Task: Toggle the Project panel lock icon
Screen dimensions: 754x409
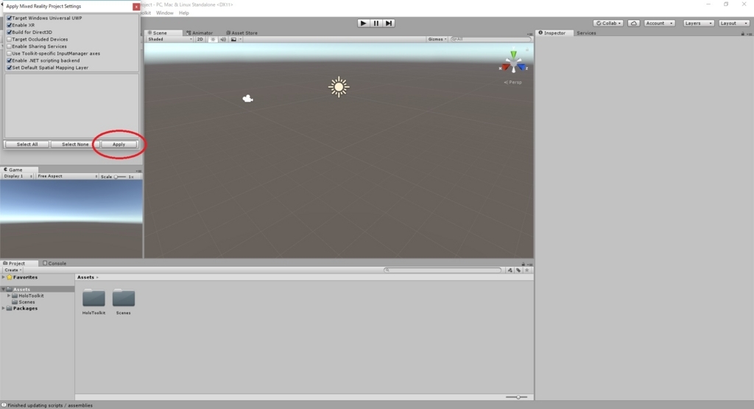Action: 524,264
